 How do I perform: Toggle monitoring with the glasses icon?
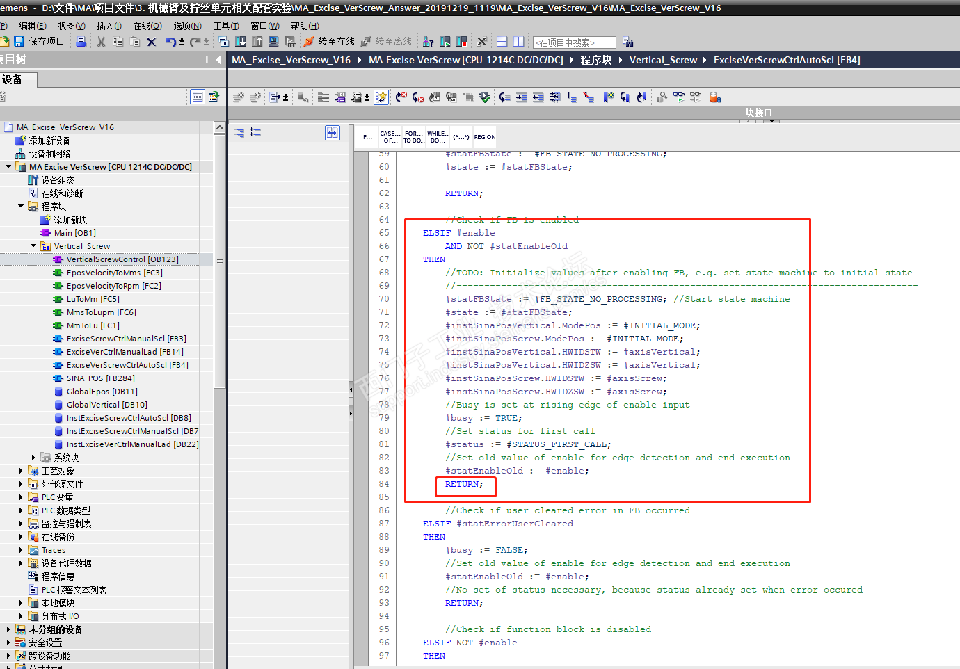[678, 97]
